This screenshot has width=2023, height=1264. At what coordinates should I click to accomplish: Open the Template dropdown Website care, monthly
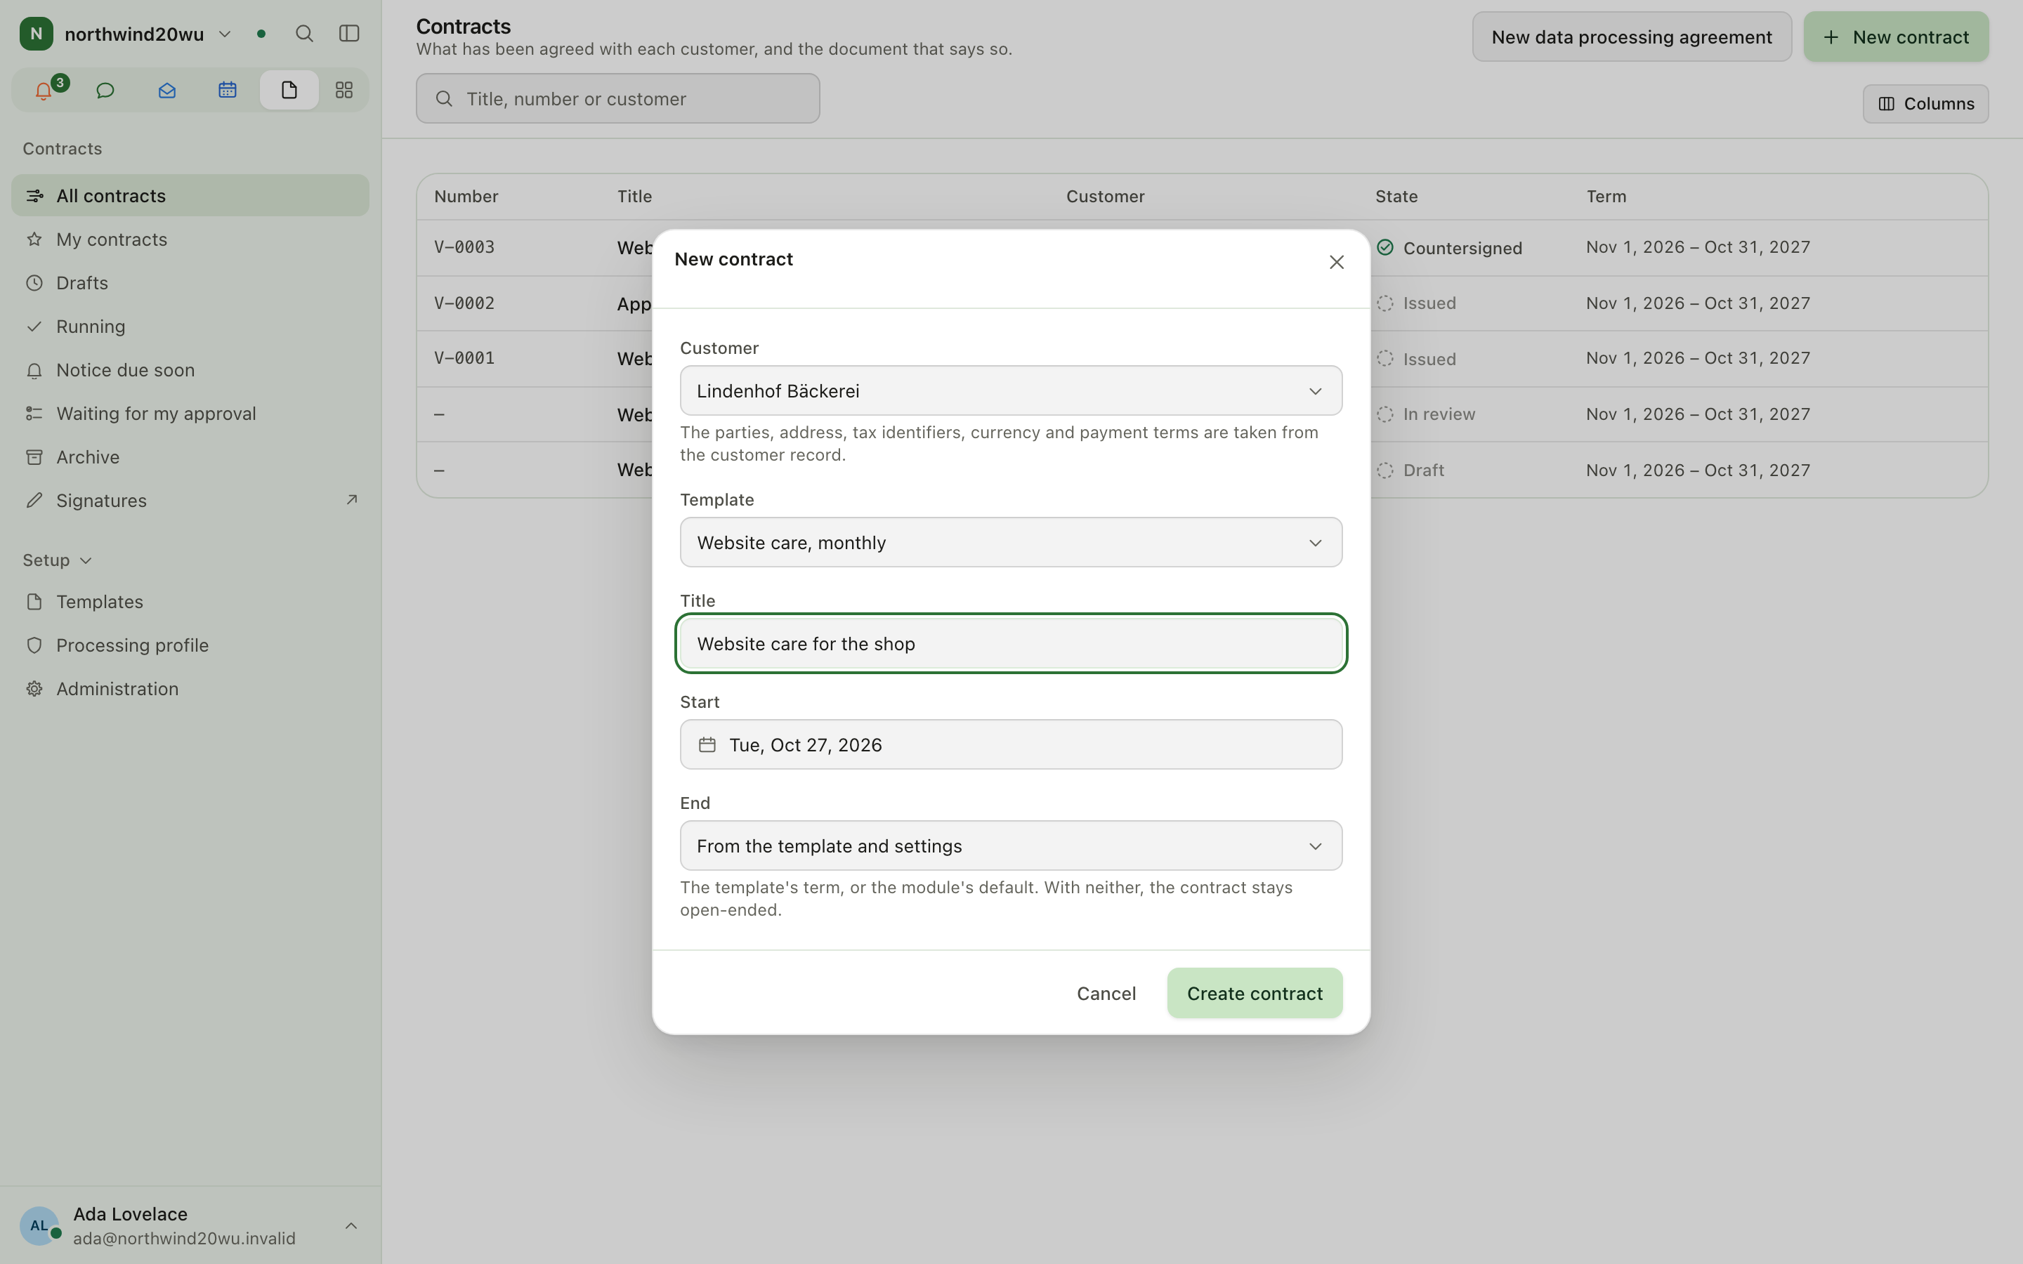click(x=1011, y=543)
